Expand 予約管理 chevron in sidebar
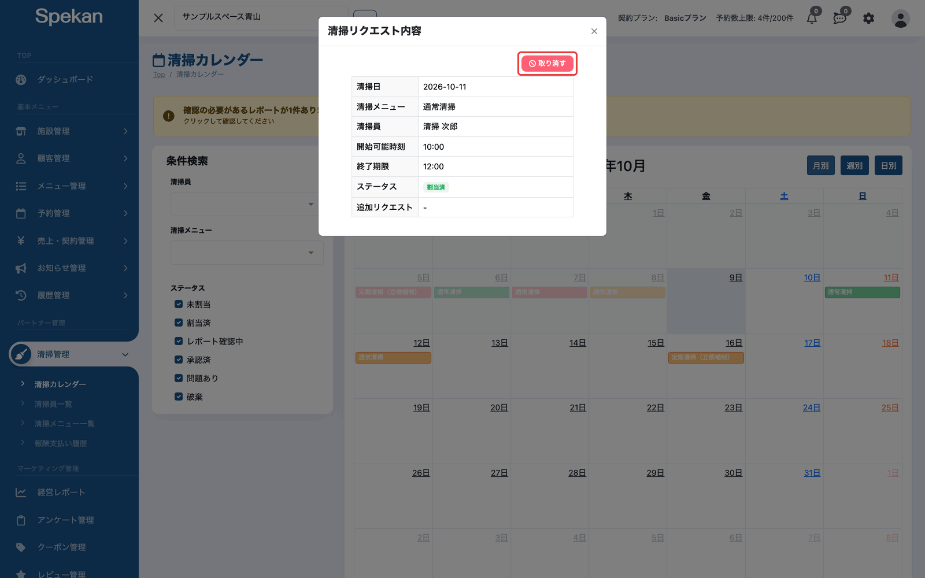925x578 pixels. click(x=125, y=213)
